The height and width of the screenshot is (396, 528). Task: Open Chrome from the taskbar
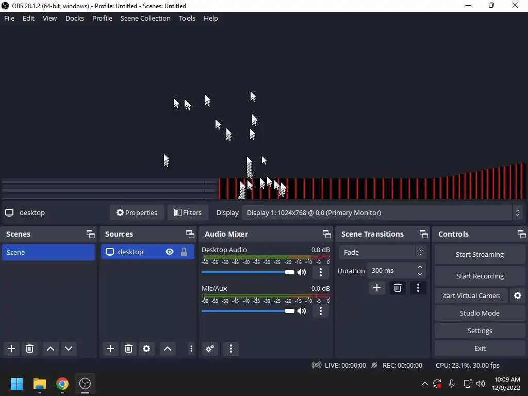click(x=62, y=384)
